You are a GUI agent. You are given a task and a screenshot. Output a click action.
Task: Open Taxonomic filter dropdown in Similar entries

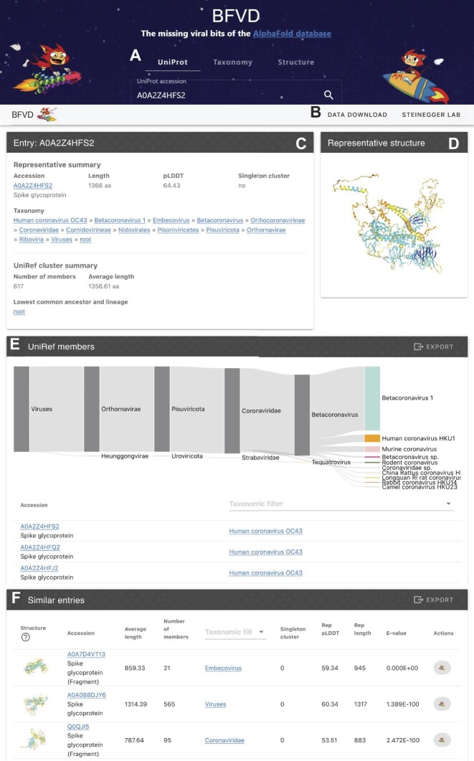[235, 632]
